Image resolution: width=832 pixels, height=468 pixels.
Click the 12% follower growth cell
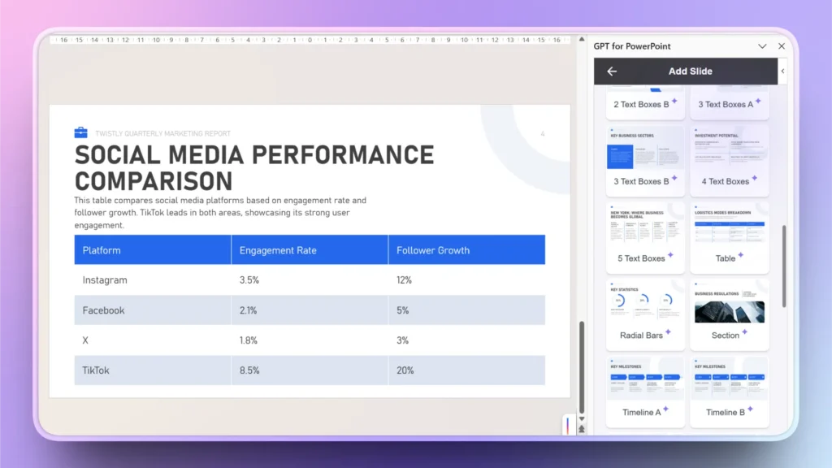tap(467, 279)
